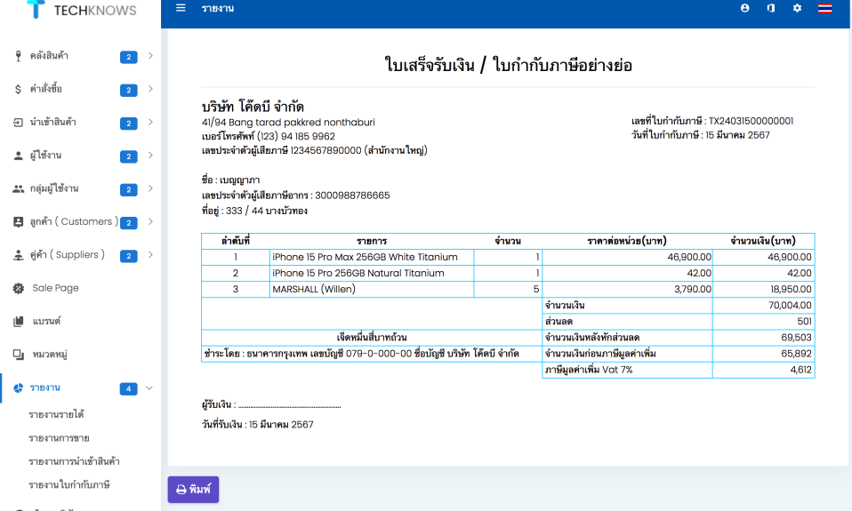Click the ผู้รับเงิน signature line
Image resolution: width=852 pixels, height=511 pixels.
tap(289, 405)
